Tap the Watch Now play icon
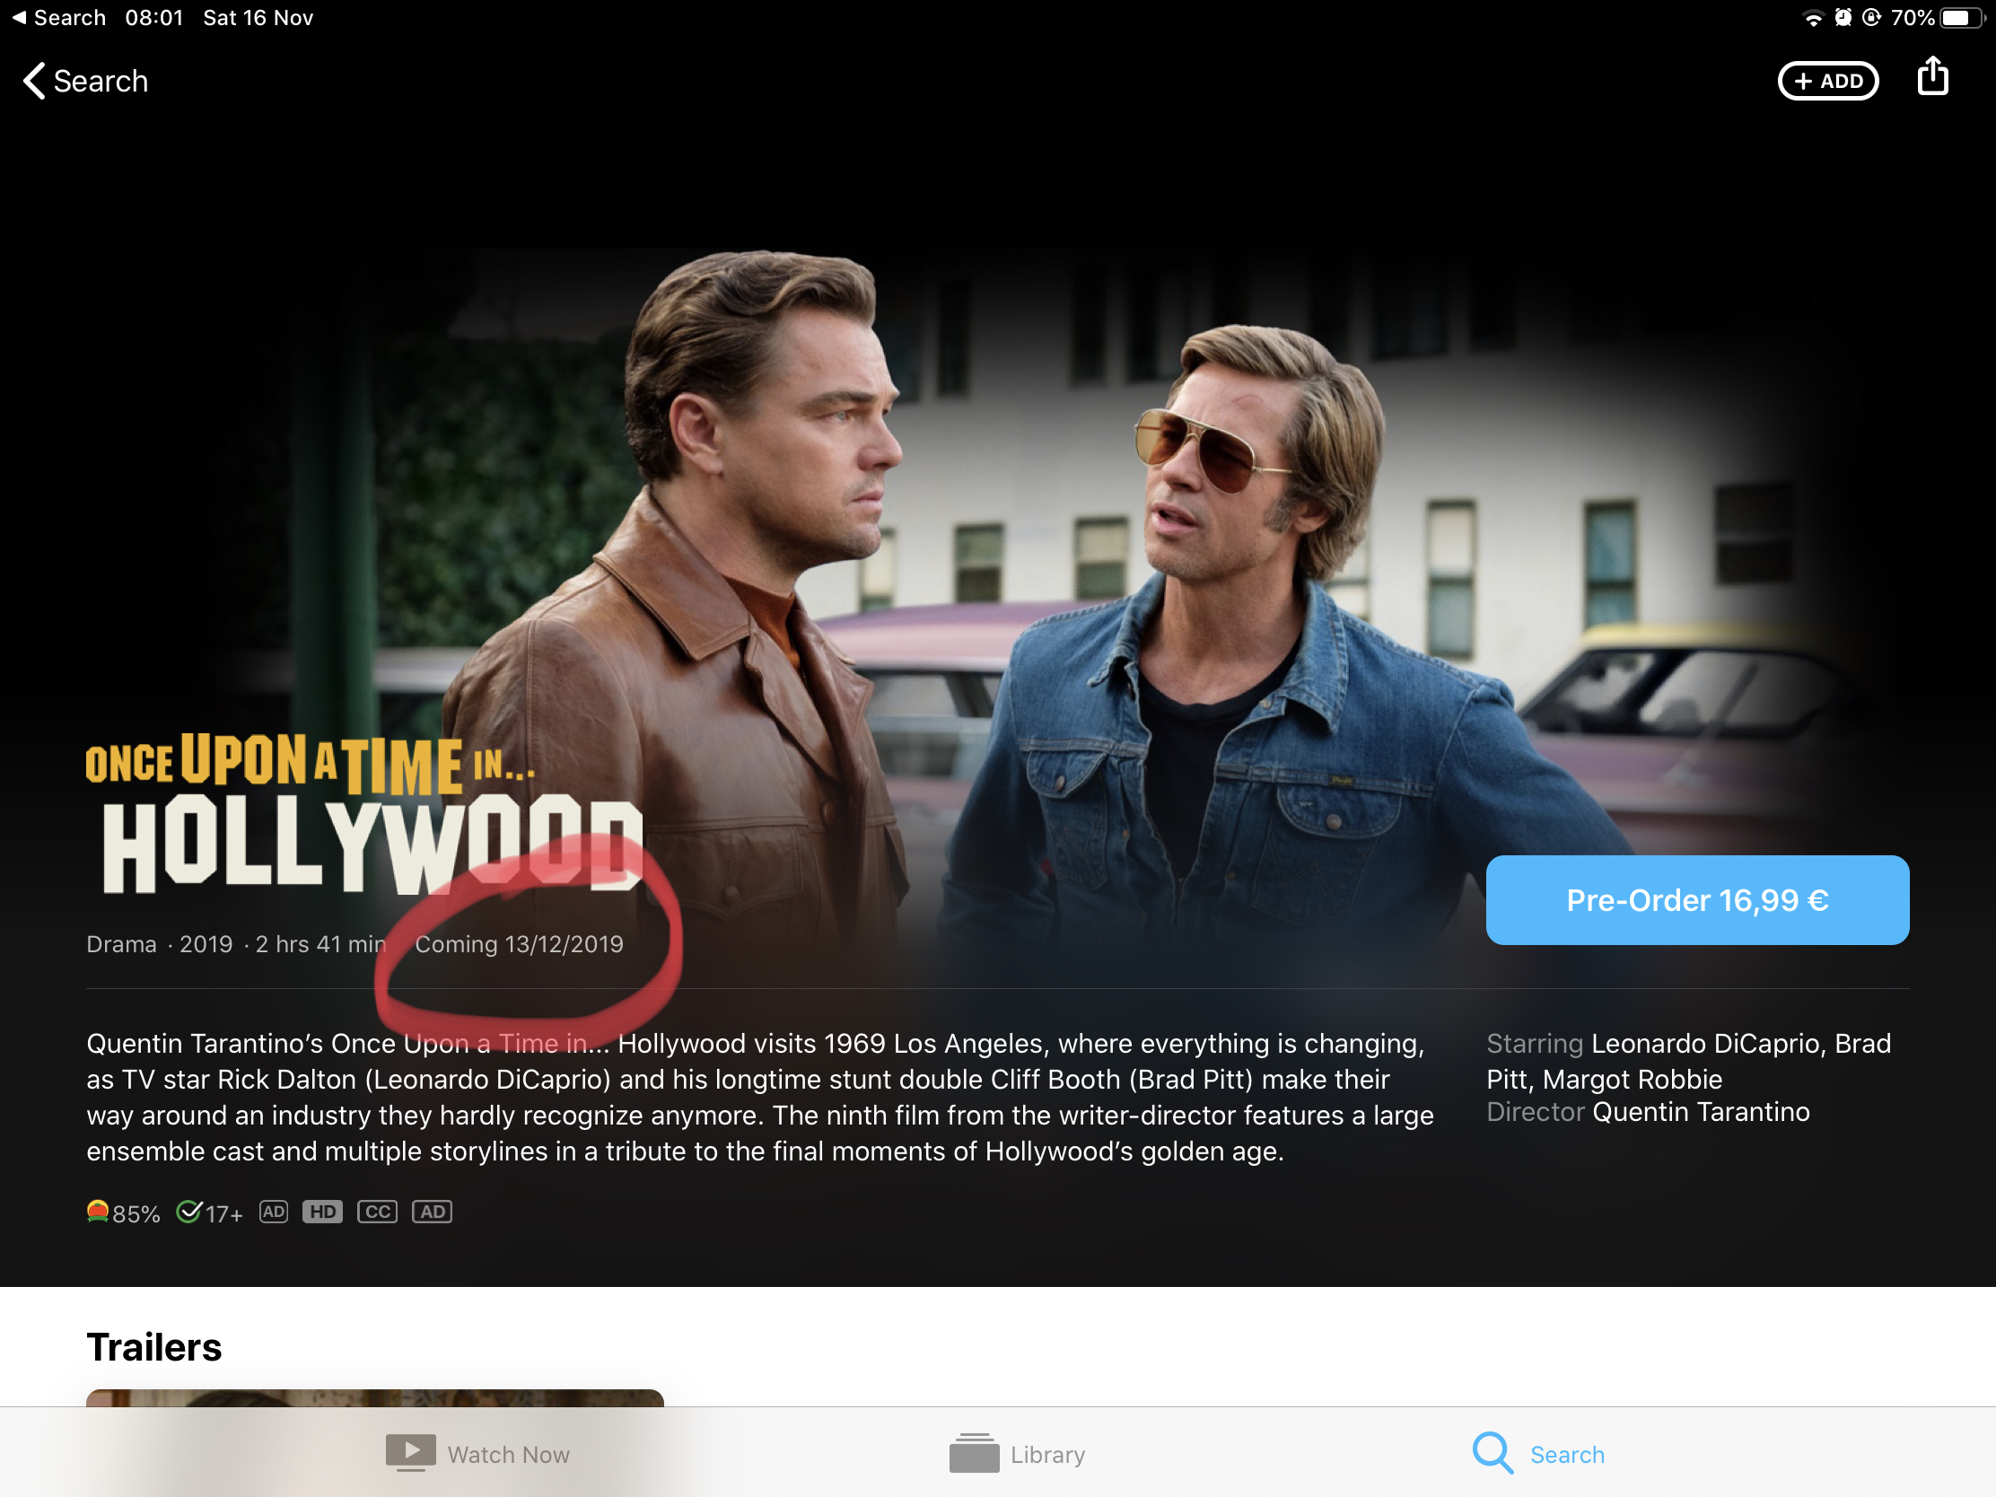Image resolution: width=1996 pixels, height=1497 pixels. (x=410, y=1452)
